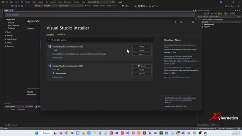Image resolution: width=242 pixels, height=136 pixels.
Task: Expand the Code Analysis tree node
Action: click(x=6, y=39)
